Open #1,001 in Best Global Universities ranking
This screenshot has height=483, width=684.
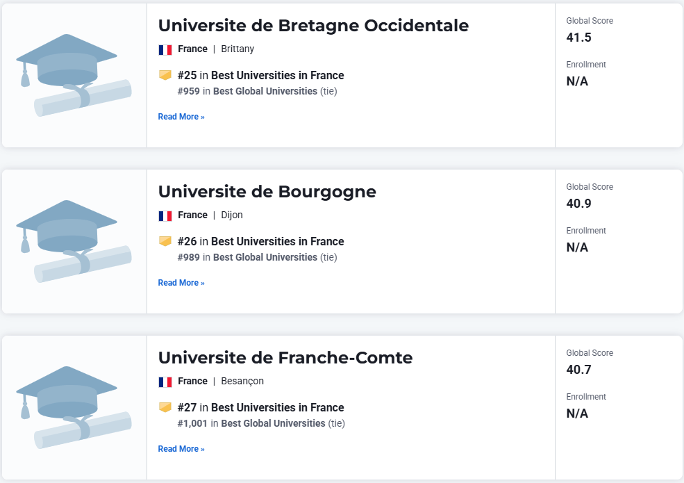[x=261, y=423]
